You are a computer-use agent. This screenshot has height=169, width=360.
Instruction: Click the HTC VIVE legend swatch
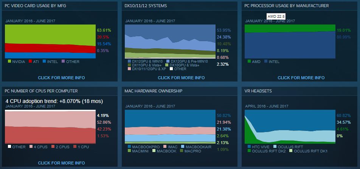[x=249, y=147]
